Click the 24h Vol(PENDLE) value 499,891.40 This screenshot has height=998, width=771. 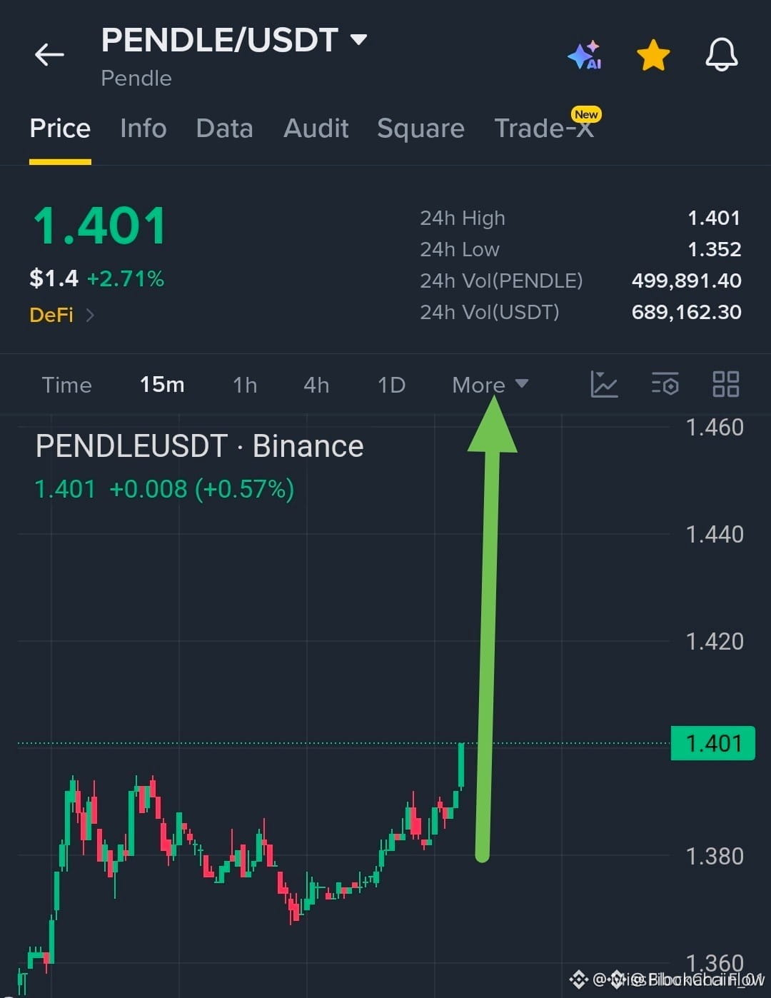click(686, 281)
